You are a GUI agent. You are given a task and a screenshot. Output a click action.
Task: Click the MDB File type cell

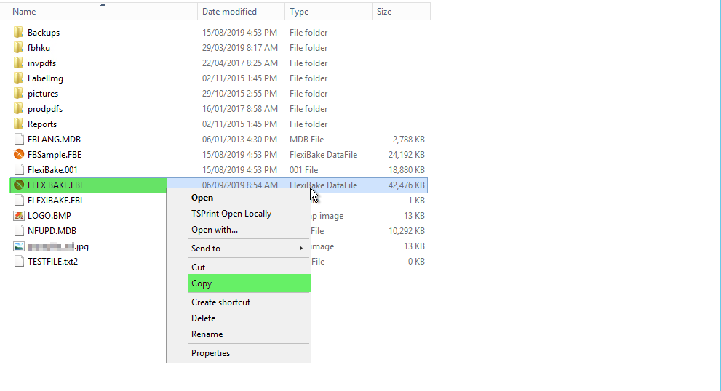pyautogui.click(x=307, y=139)
